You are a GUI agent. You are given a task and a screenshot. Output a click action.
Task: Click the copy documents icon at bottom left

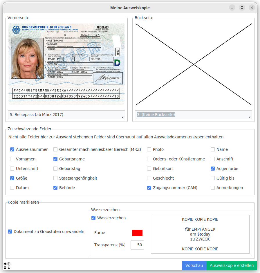click(x=9, y=264)
